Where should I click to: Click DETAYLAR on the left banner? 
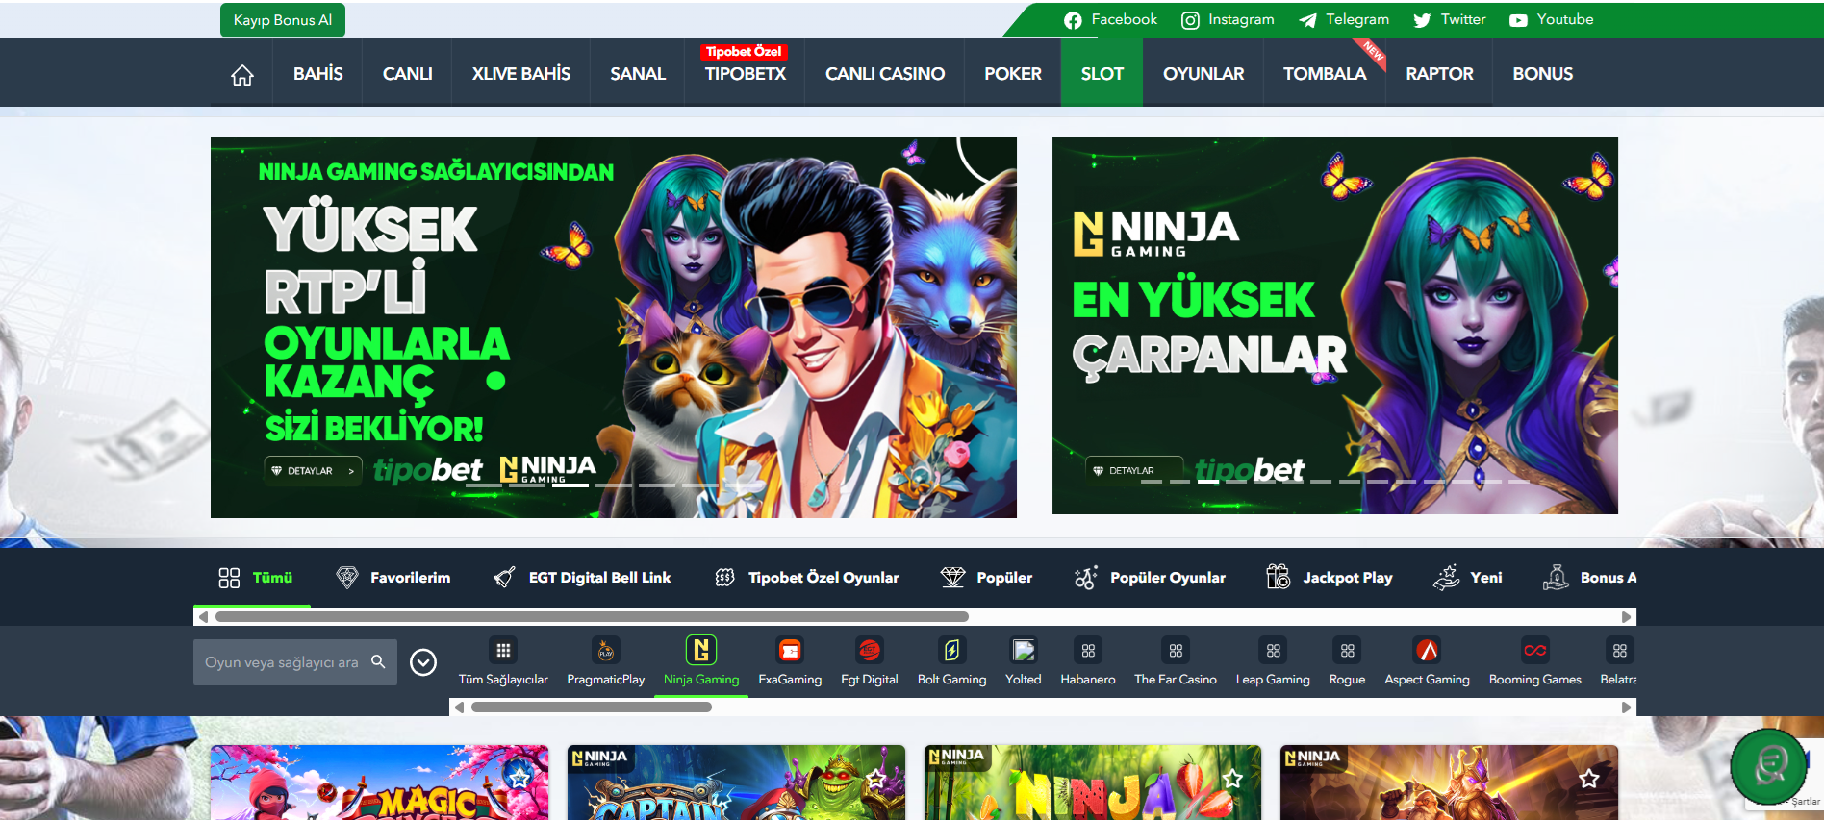312,471
